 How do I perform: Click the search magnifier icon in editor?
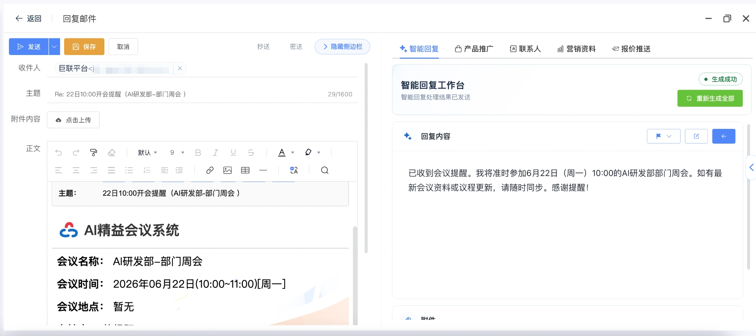point(325,170)
